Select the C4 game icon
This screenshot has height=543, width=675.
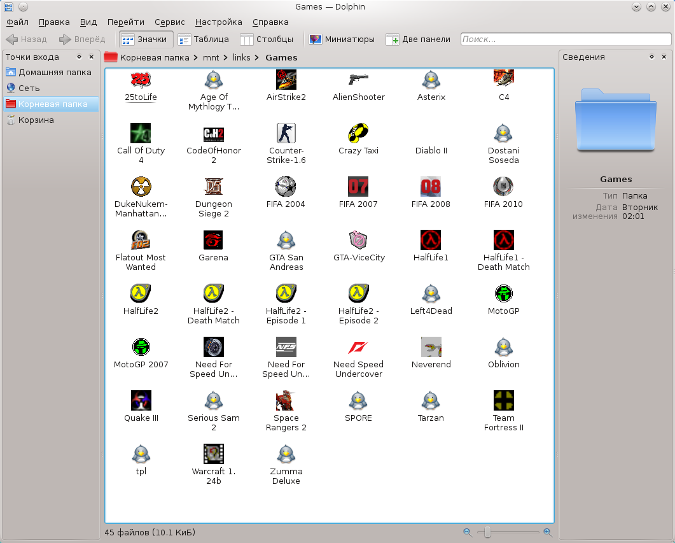tap(504, 79)
